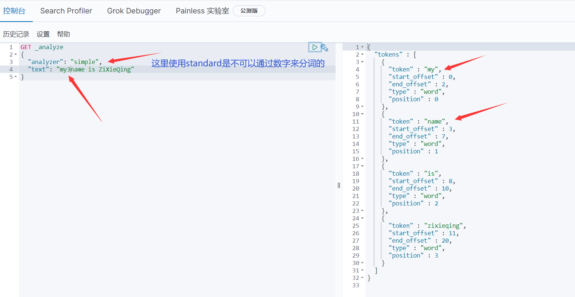Collapse zixieqing token fold at line 24

point(362,218)
